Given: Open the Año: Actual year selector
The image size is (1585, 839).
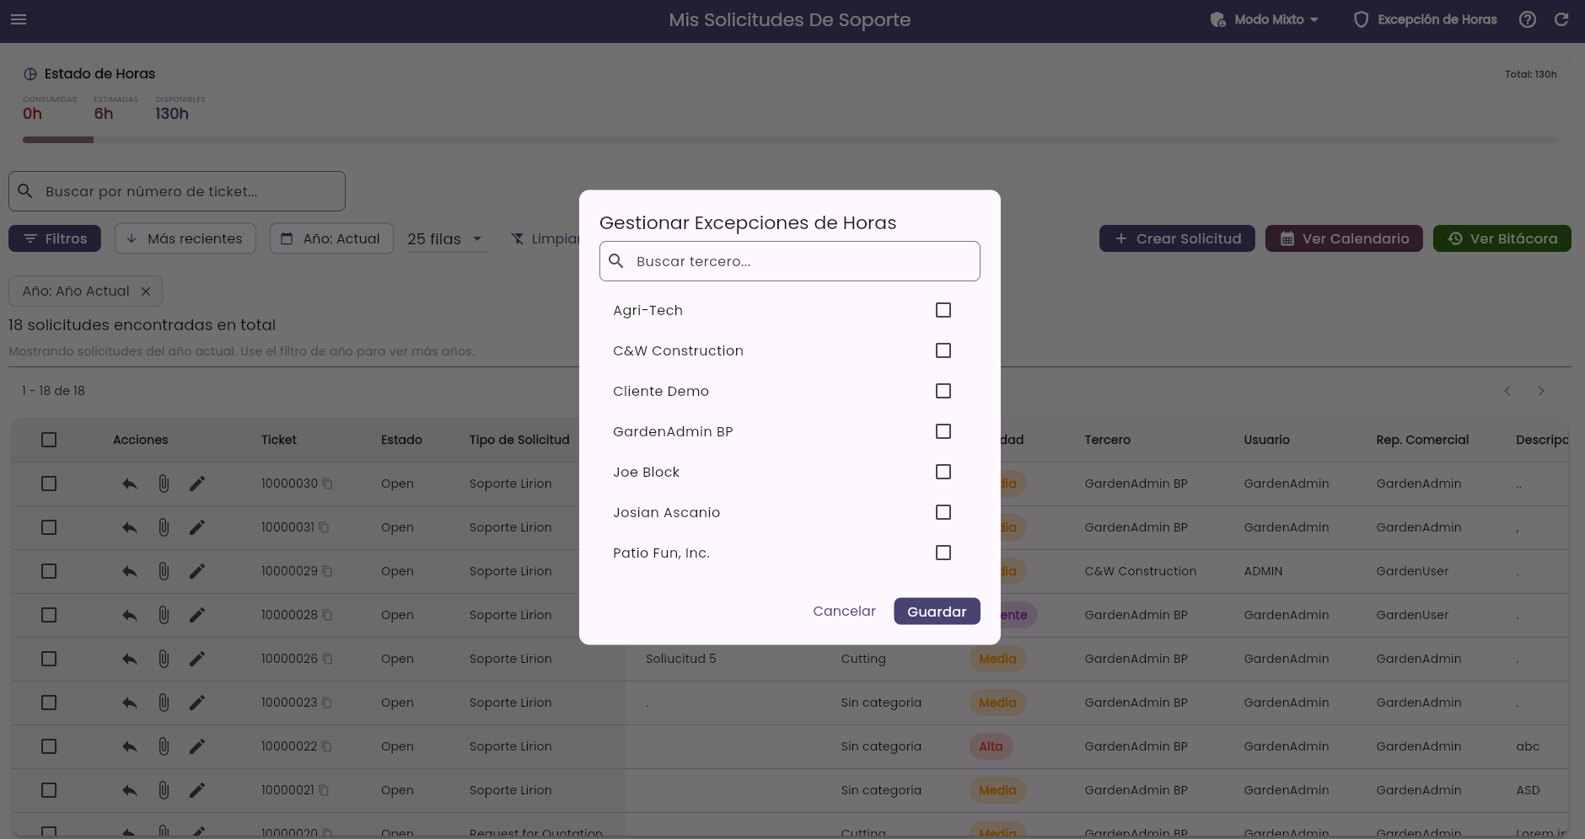Looking at the screenshot, I should click(331, 239).
